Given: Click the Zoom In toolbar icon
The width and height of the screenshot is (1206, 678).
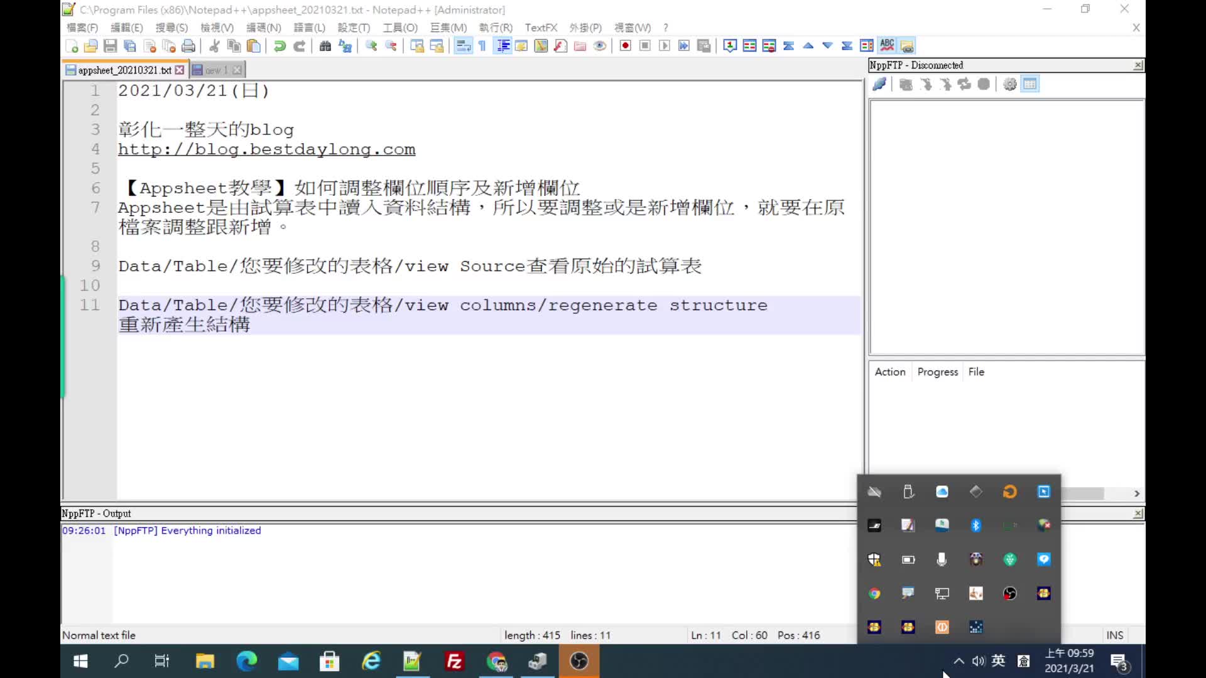Looking at the screenshot, I should click(x=371, y=46).
